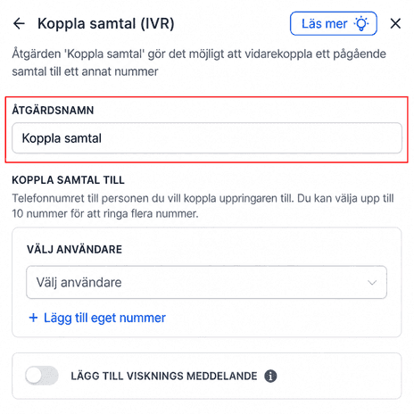Toggle Lägg till visknings meddelande switch
The height and width of the screenshot is (414, 414).
(42, 376)
